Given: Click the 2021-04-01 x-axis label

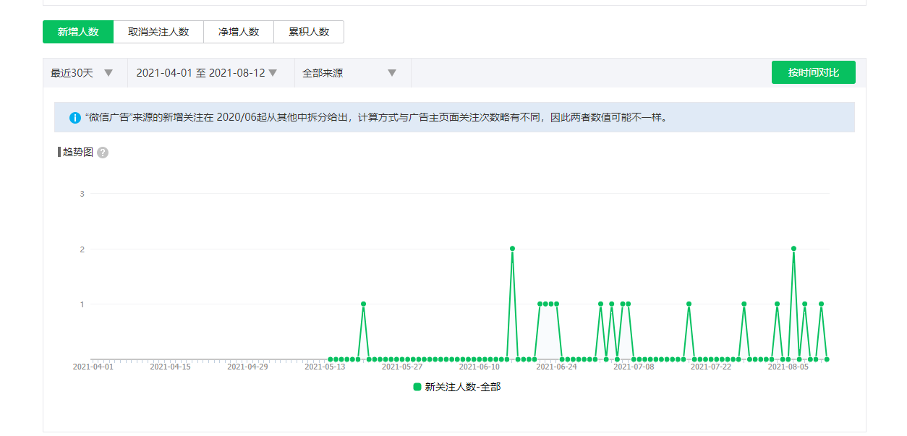Looking at the screenshot, I should click(x=93, y=367).
